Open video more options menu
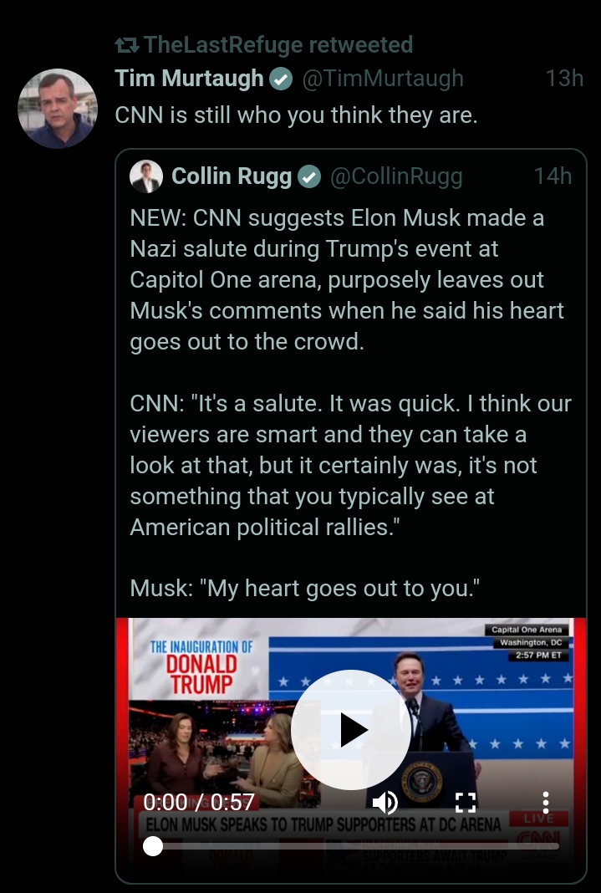Viewport: 601px width, 893px height. [x=545, y=803]
